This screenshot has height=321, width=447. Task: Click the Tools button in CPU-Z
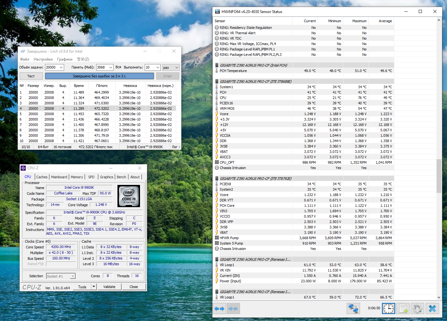[82, 287]
